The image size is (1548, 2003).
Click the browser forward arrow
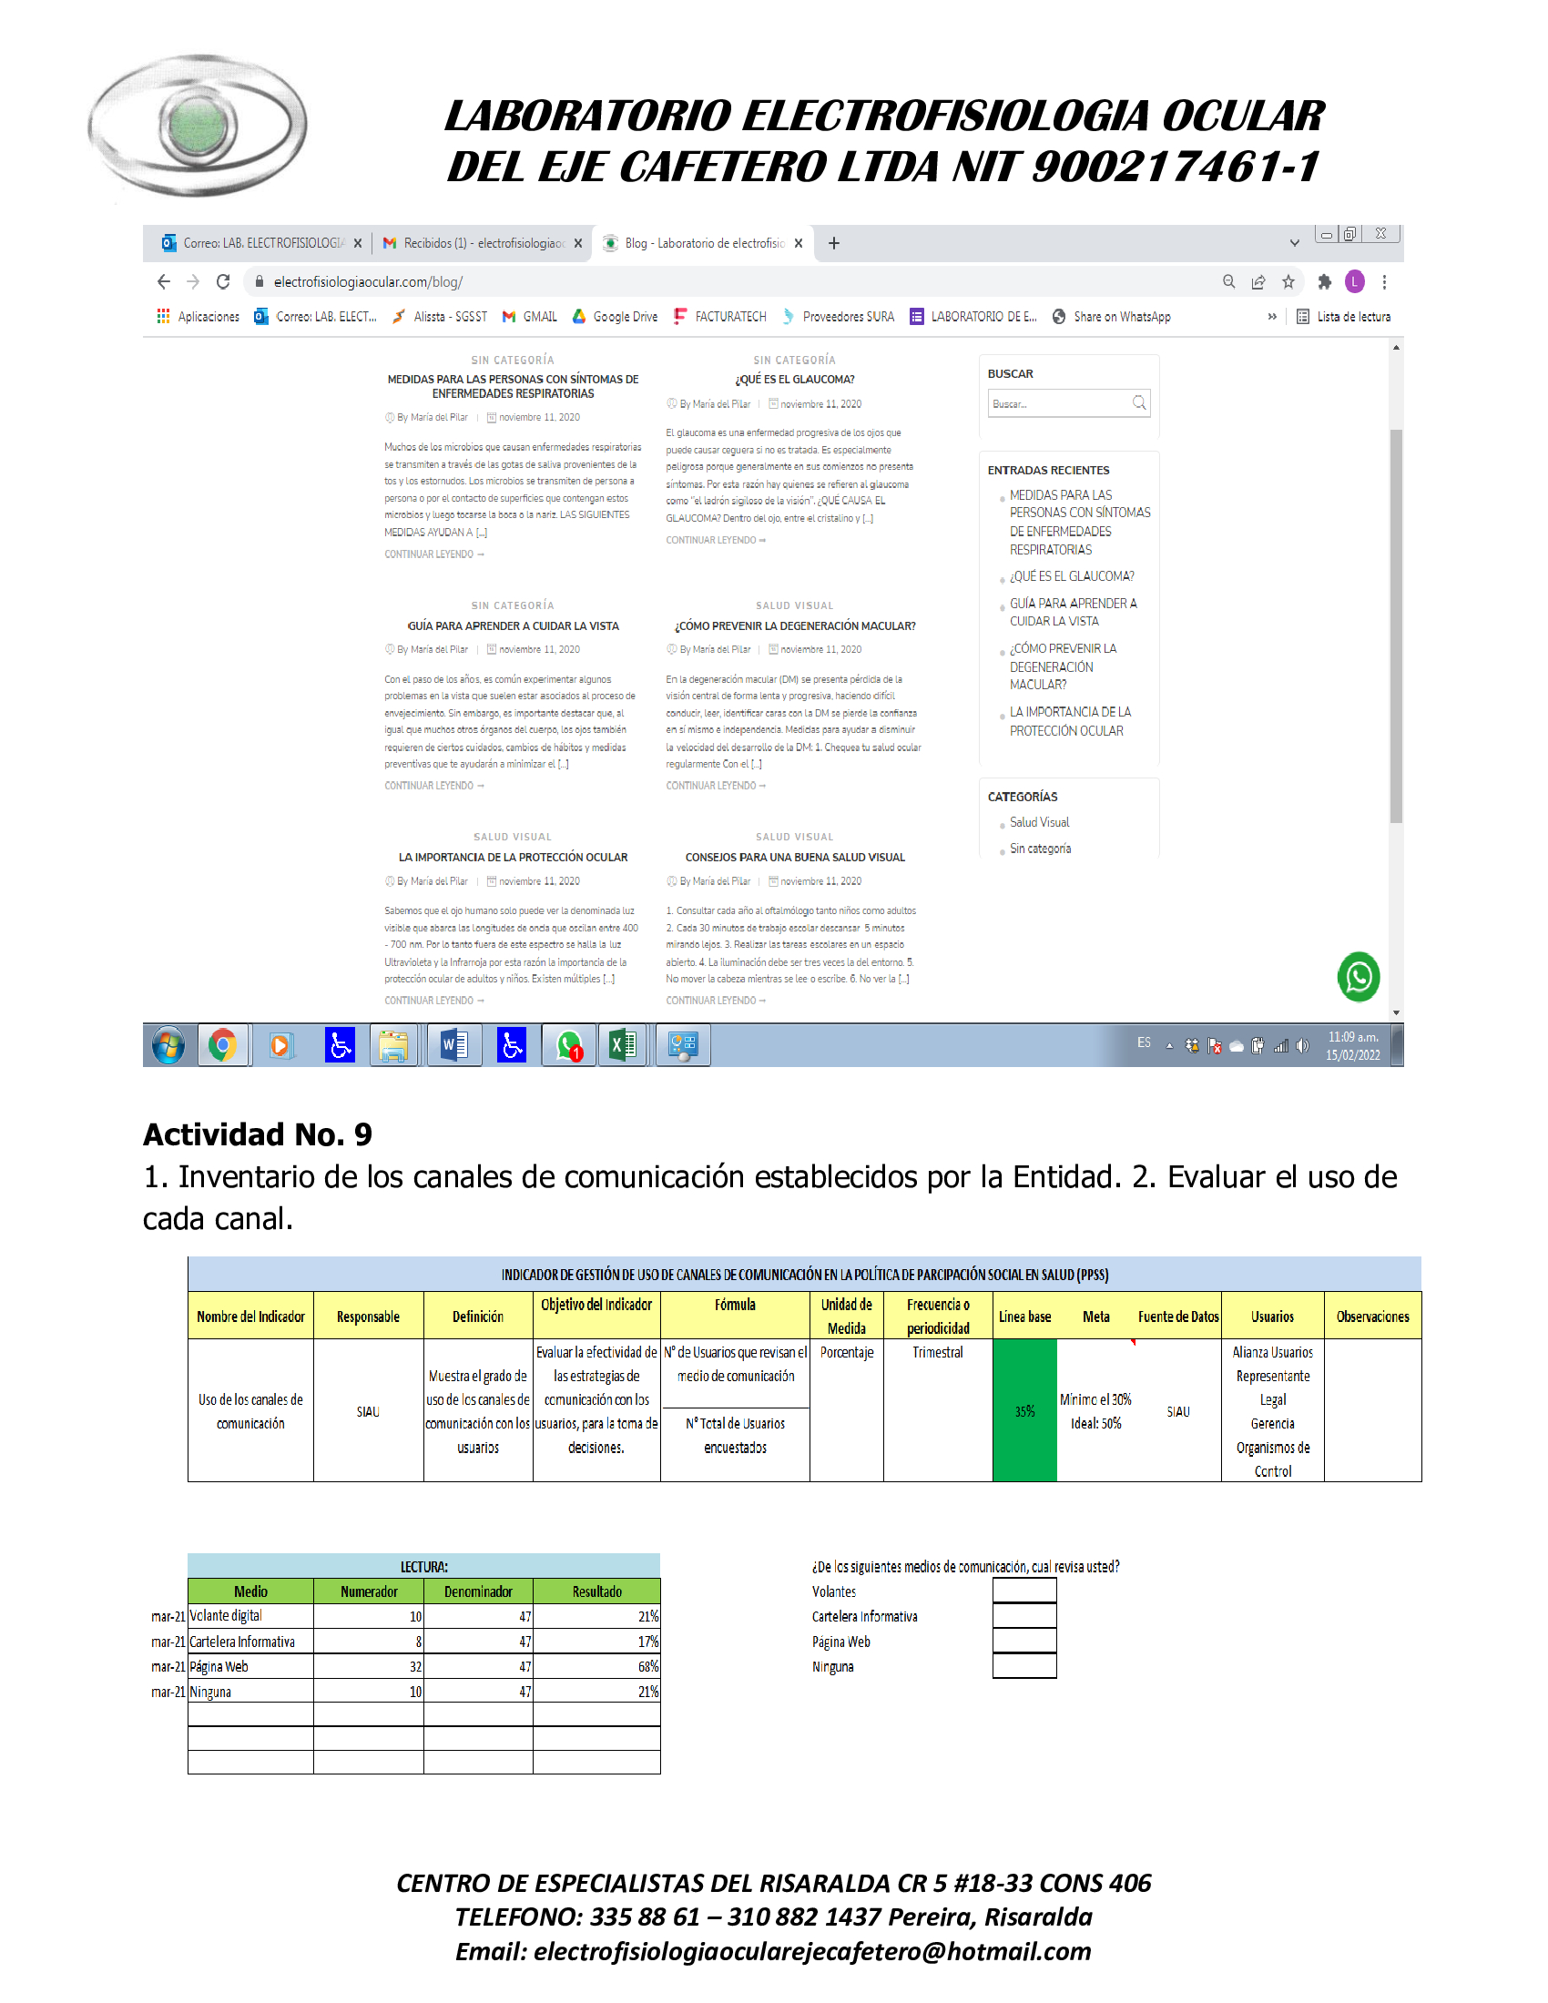tap(192, 281)
